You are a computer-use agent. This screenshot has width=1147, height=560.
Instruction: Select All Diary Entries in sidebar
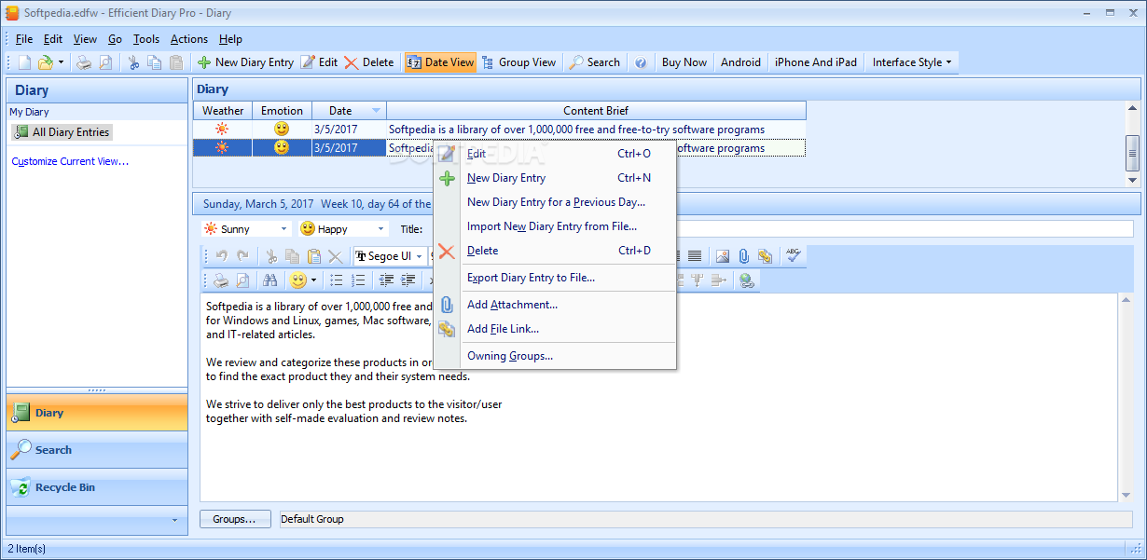click(x=62, y=132)
